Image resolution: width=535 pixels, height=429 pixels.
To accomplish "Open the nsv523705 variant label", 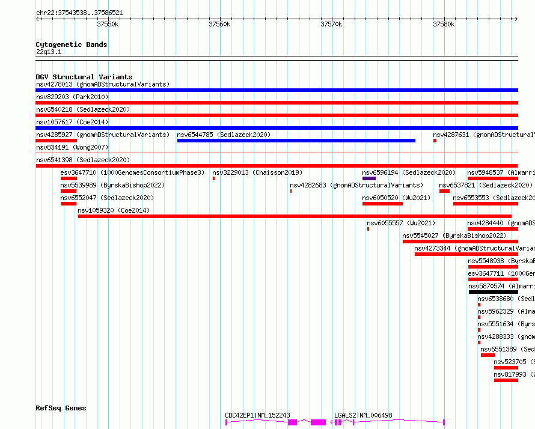I will (x=514, y=362).
